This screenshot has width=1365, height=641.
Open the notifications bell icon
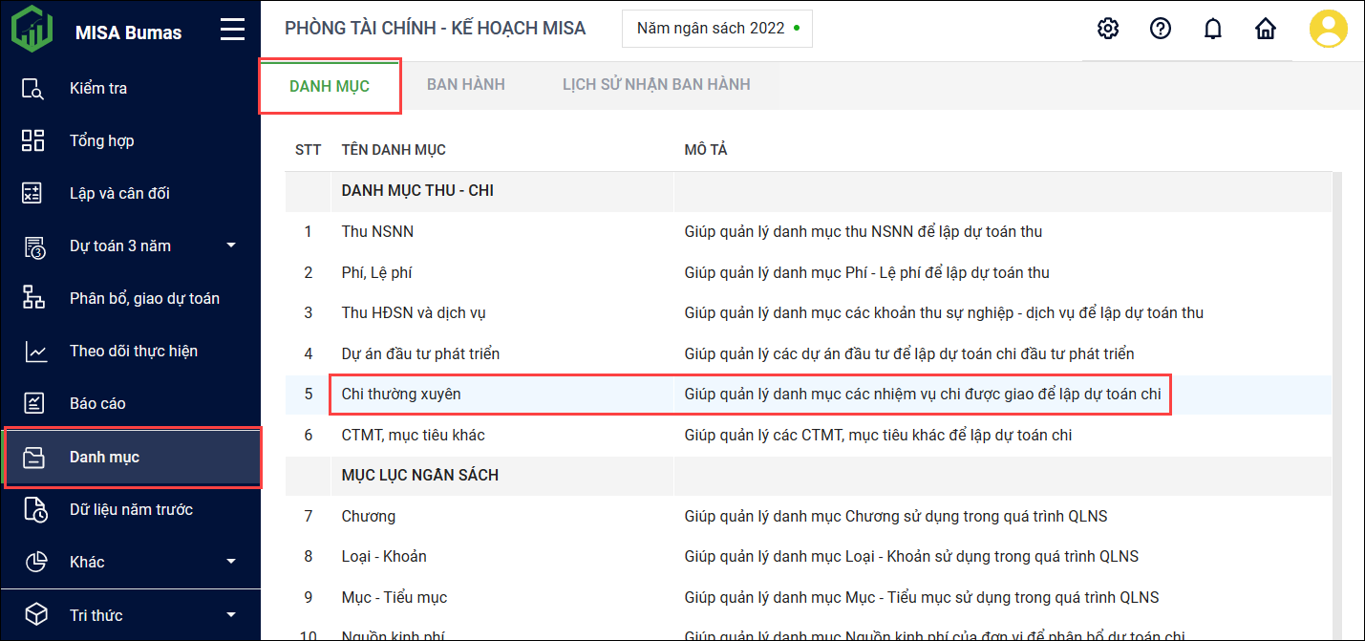click(1213, 29)
